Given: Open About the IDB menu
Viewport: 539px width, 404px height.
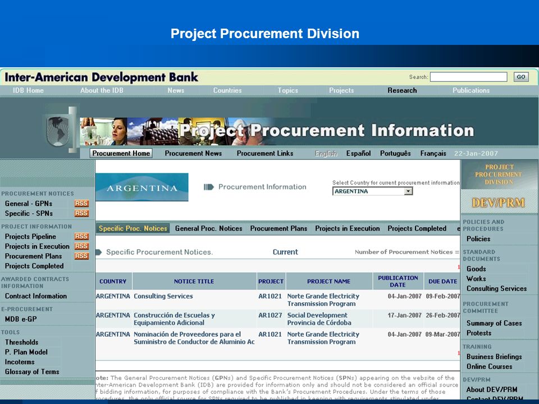Looking at the screenshot, I should [102, 90].
